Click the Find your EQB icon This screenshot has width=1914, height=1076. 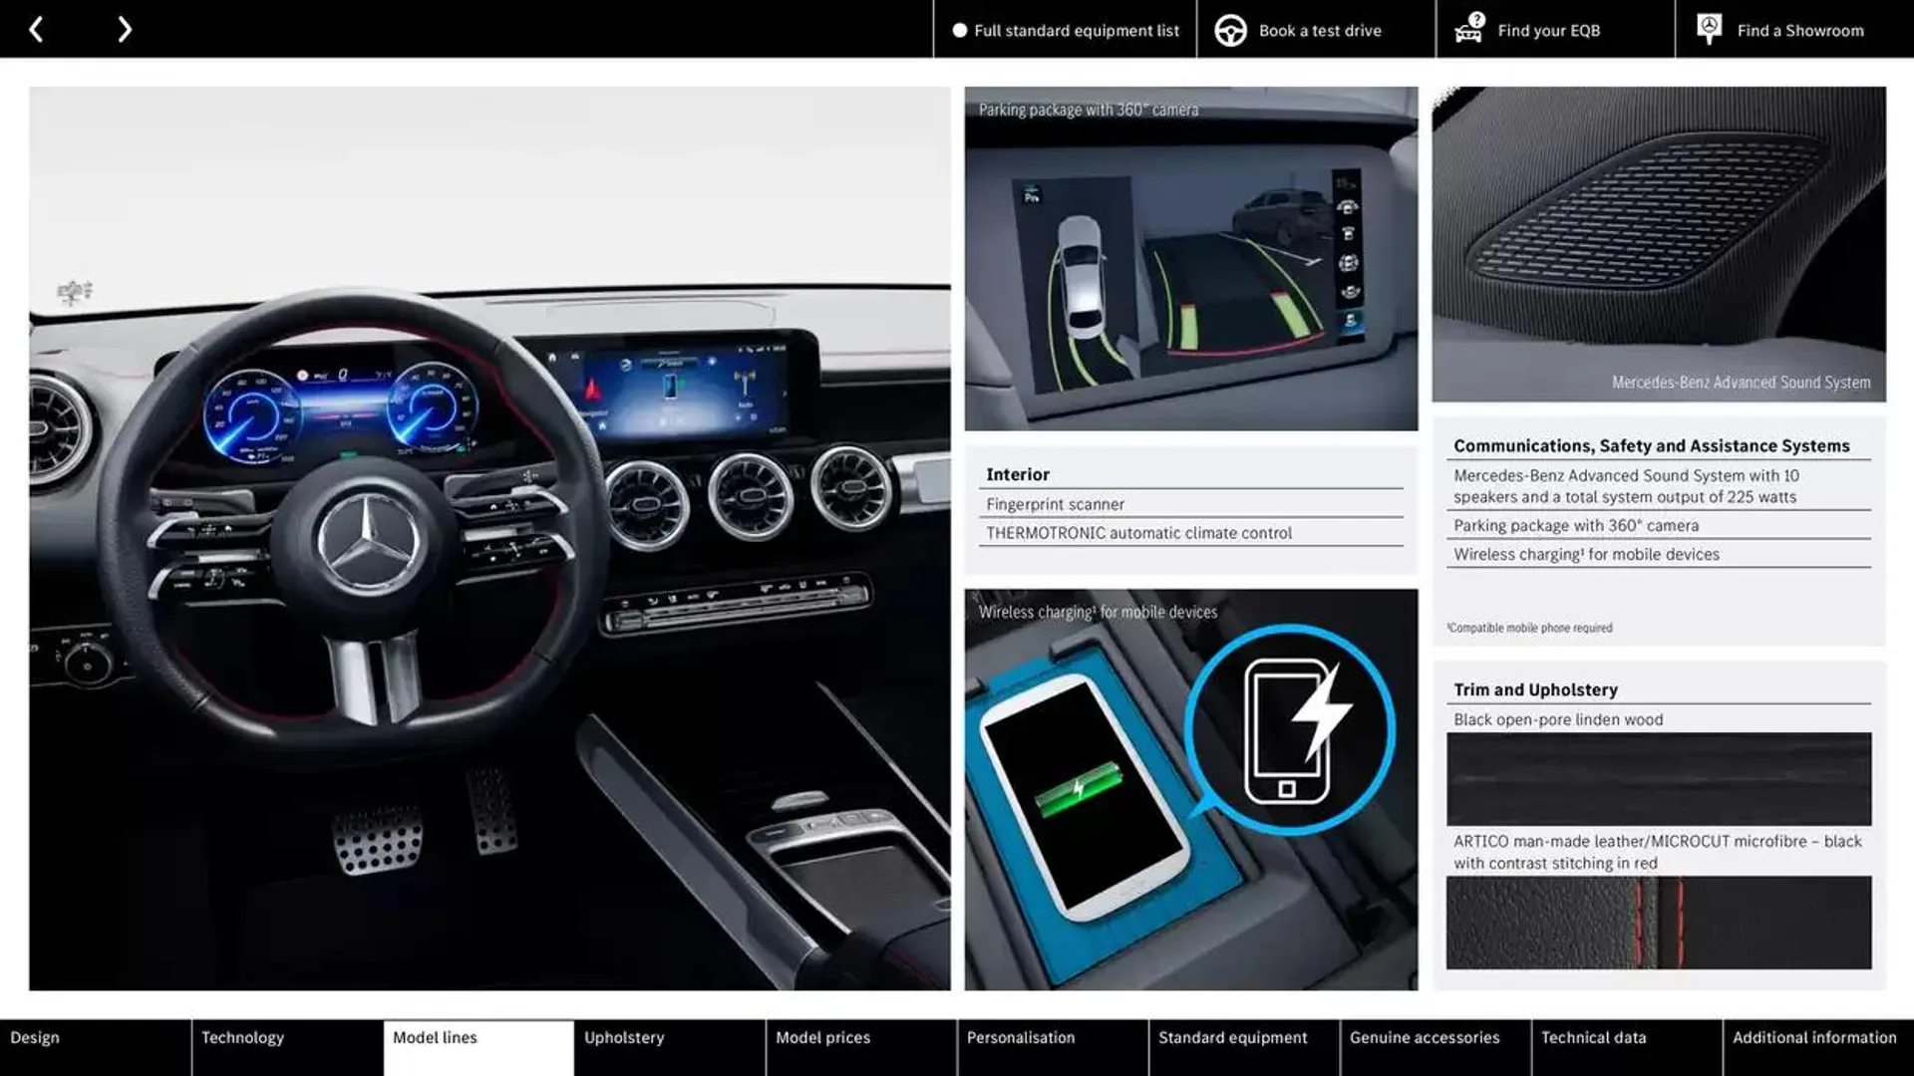click(1467, 29)
